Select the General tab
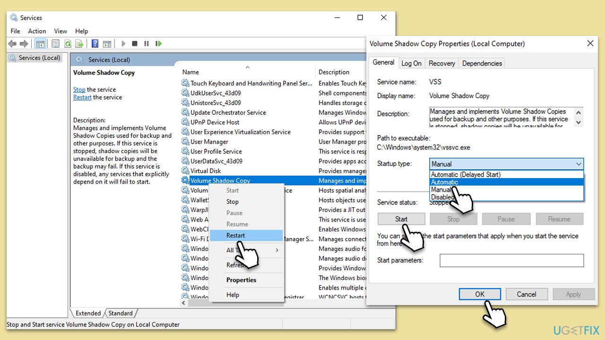605x340 pixels. 383,62
